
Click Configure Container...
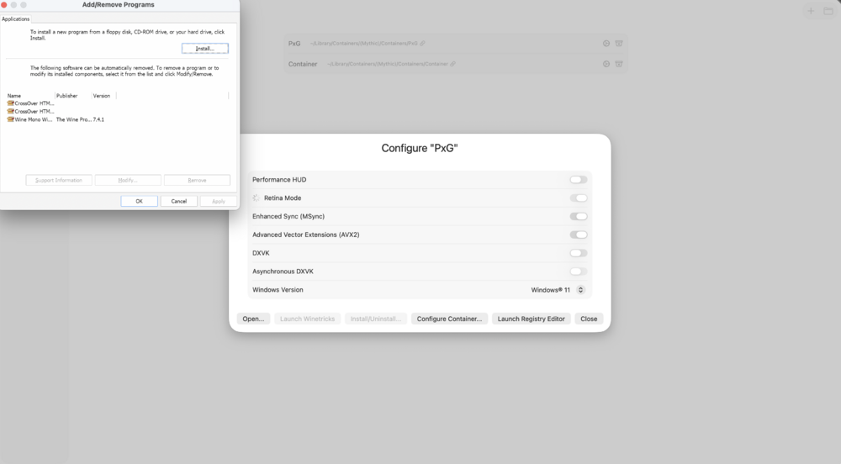coord(449,319)
